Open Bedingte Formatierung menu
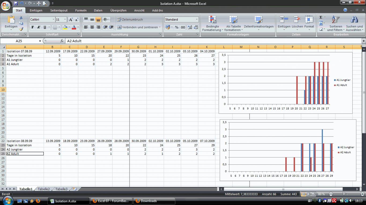 point(213,24)
